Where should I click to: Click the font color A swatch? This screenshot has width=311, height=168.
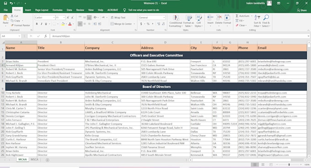[70, 24]
